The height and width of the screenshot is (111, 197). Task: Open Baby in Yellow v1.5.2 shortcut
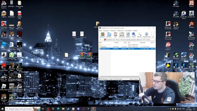click(19, 25)
